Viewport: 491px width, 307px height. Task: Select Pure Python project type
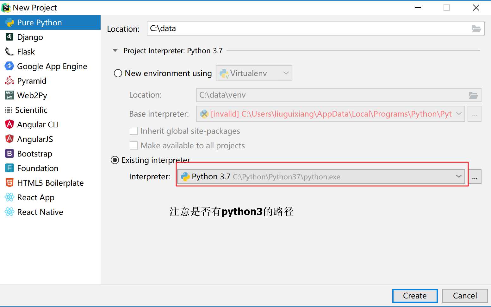[x=50, y=22]
